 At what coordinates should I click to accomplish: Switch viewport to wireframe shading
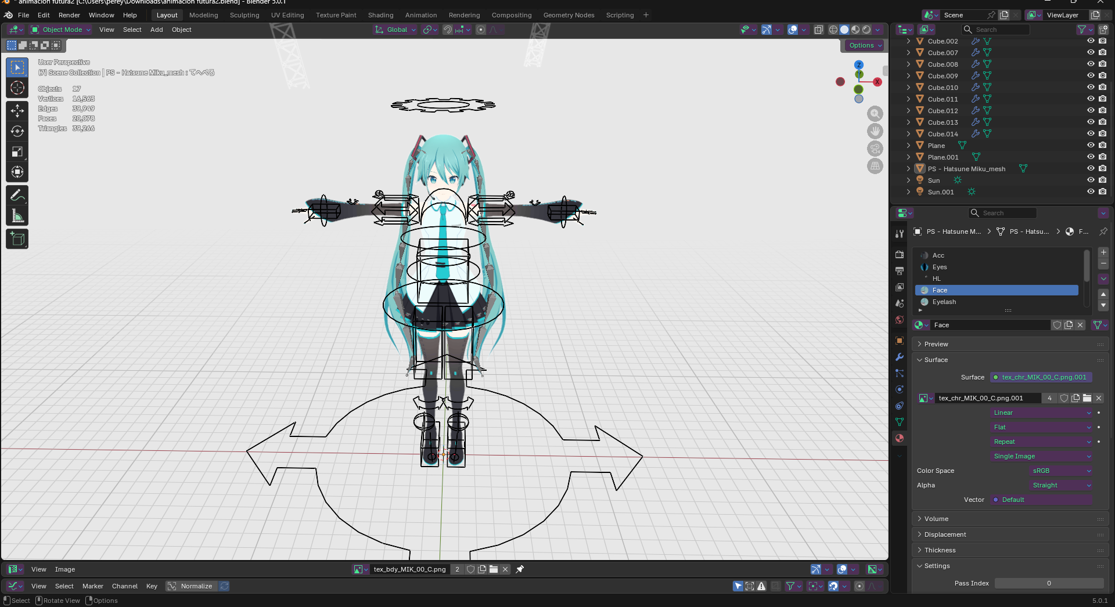[833, 30]
